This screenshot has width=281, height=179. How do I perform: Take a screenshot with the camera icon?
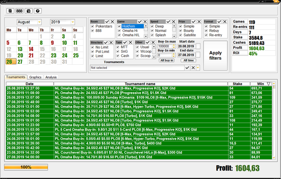point(29,11)
